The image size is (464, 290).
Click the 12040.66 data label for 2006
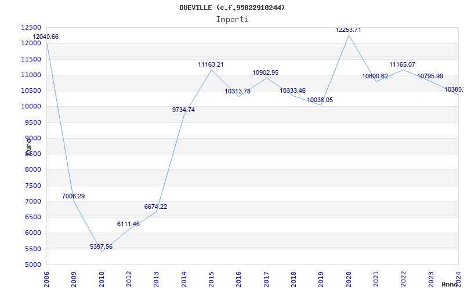[46, 37]
